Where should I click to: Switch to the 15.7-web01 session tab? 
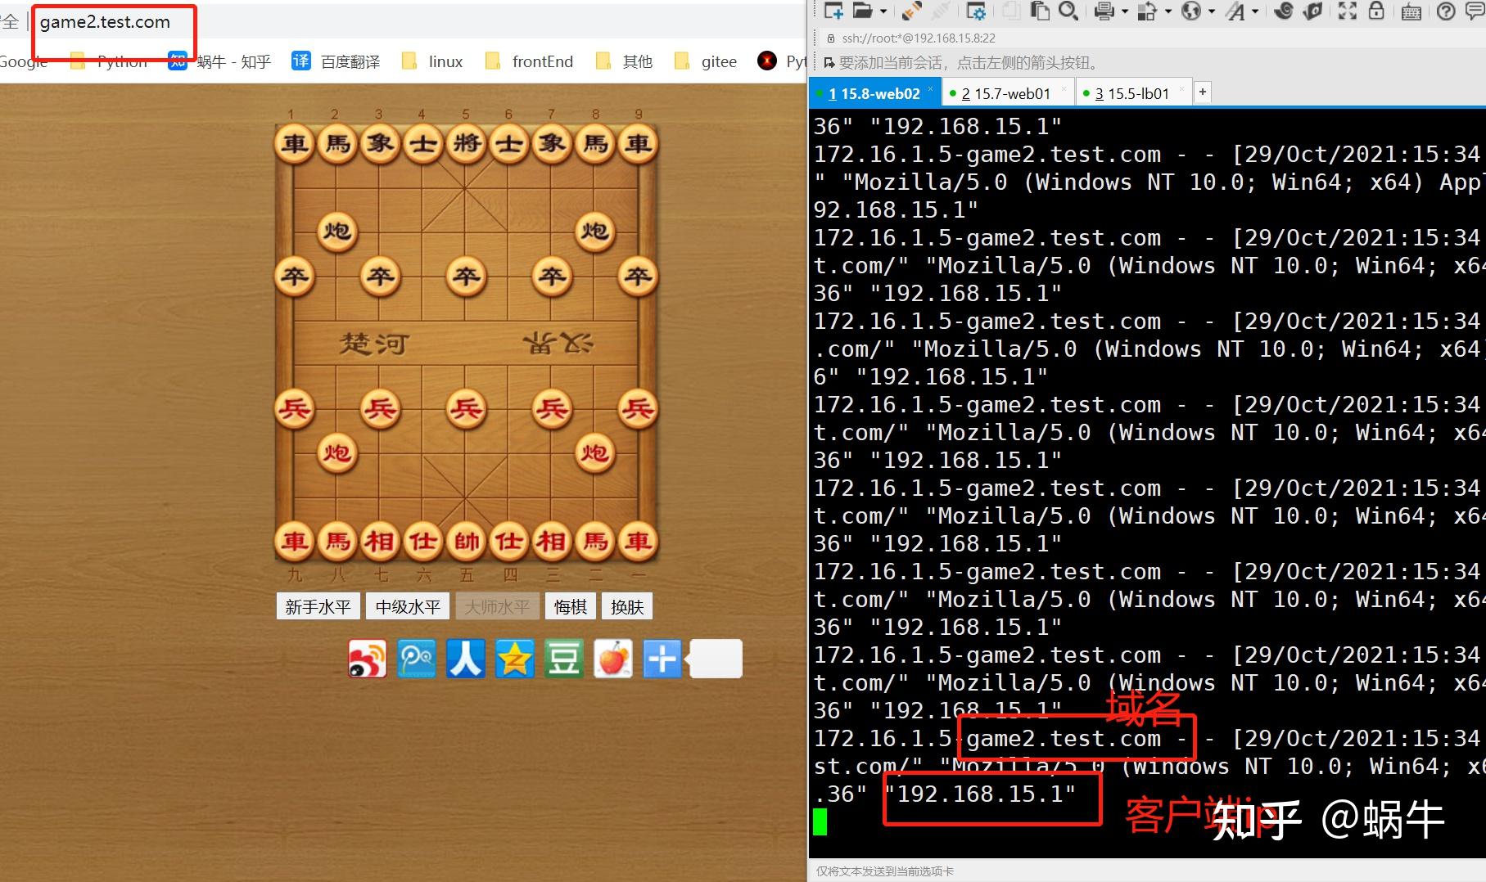click(1006, 93)
